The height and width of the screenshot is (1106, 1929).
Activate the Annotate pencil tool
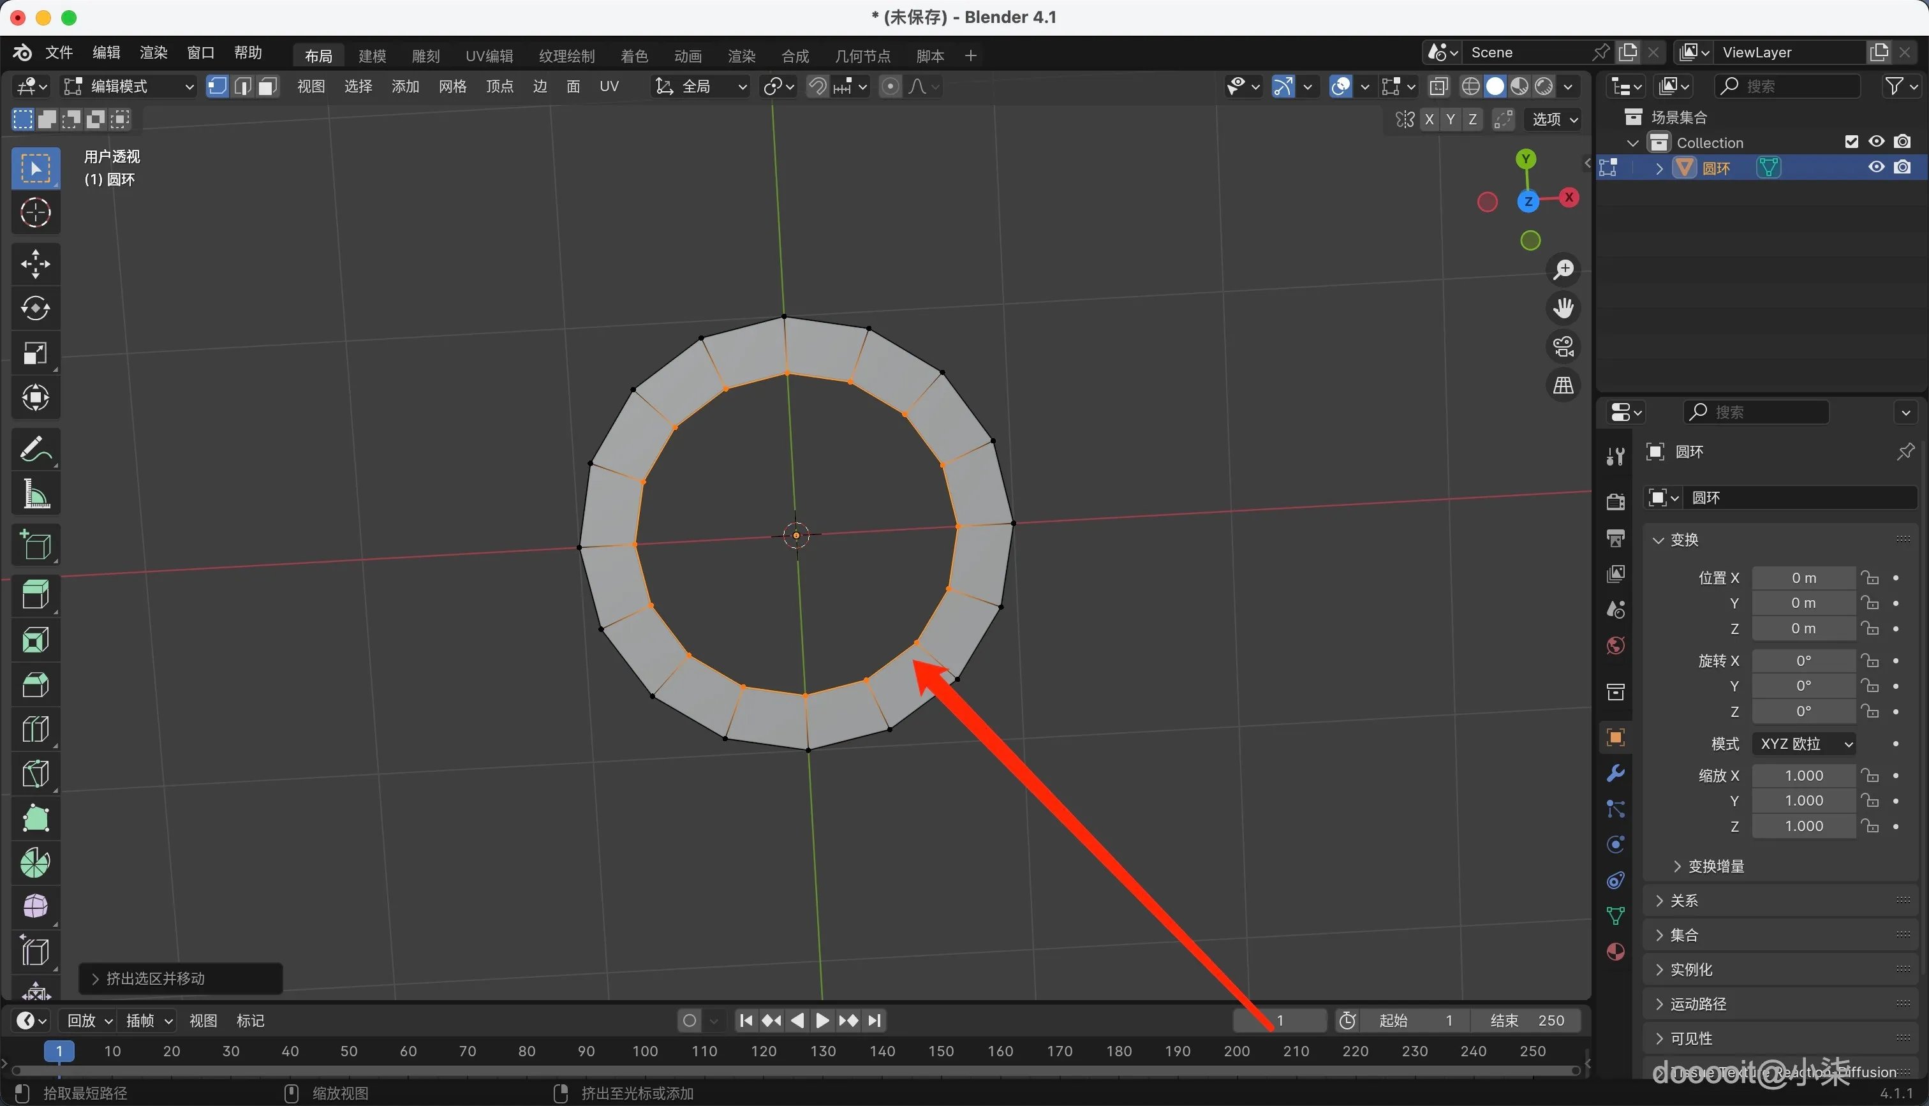tap(35, 449)
